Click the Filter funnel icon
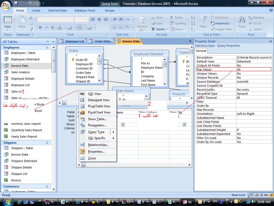274x206 pixels. pyautogui.click(x=203, y=22)
